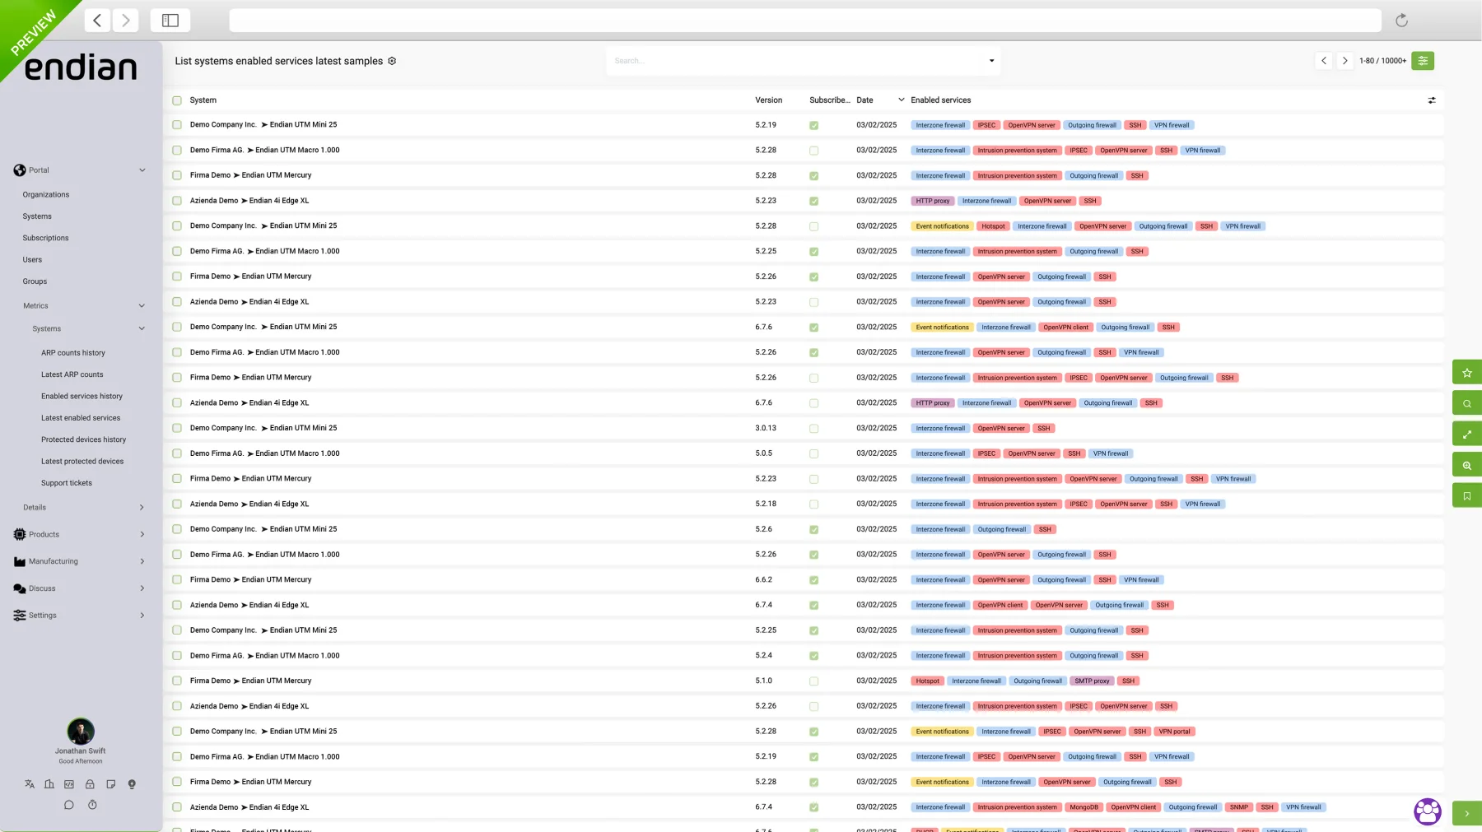Open the search field dropdown arrow
This screenshot has height=832, width=1482.
991,61
